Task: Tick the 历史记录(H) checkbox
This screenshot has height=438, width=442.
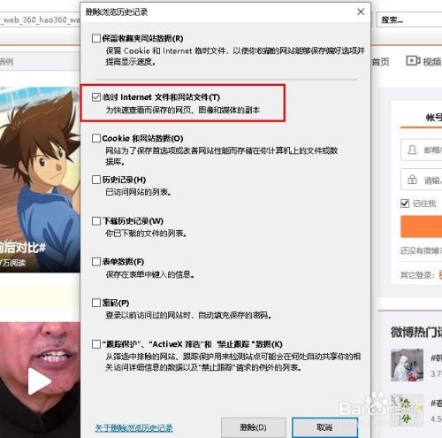Action: (x=96, y=180)
